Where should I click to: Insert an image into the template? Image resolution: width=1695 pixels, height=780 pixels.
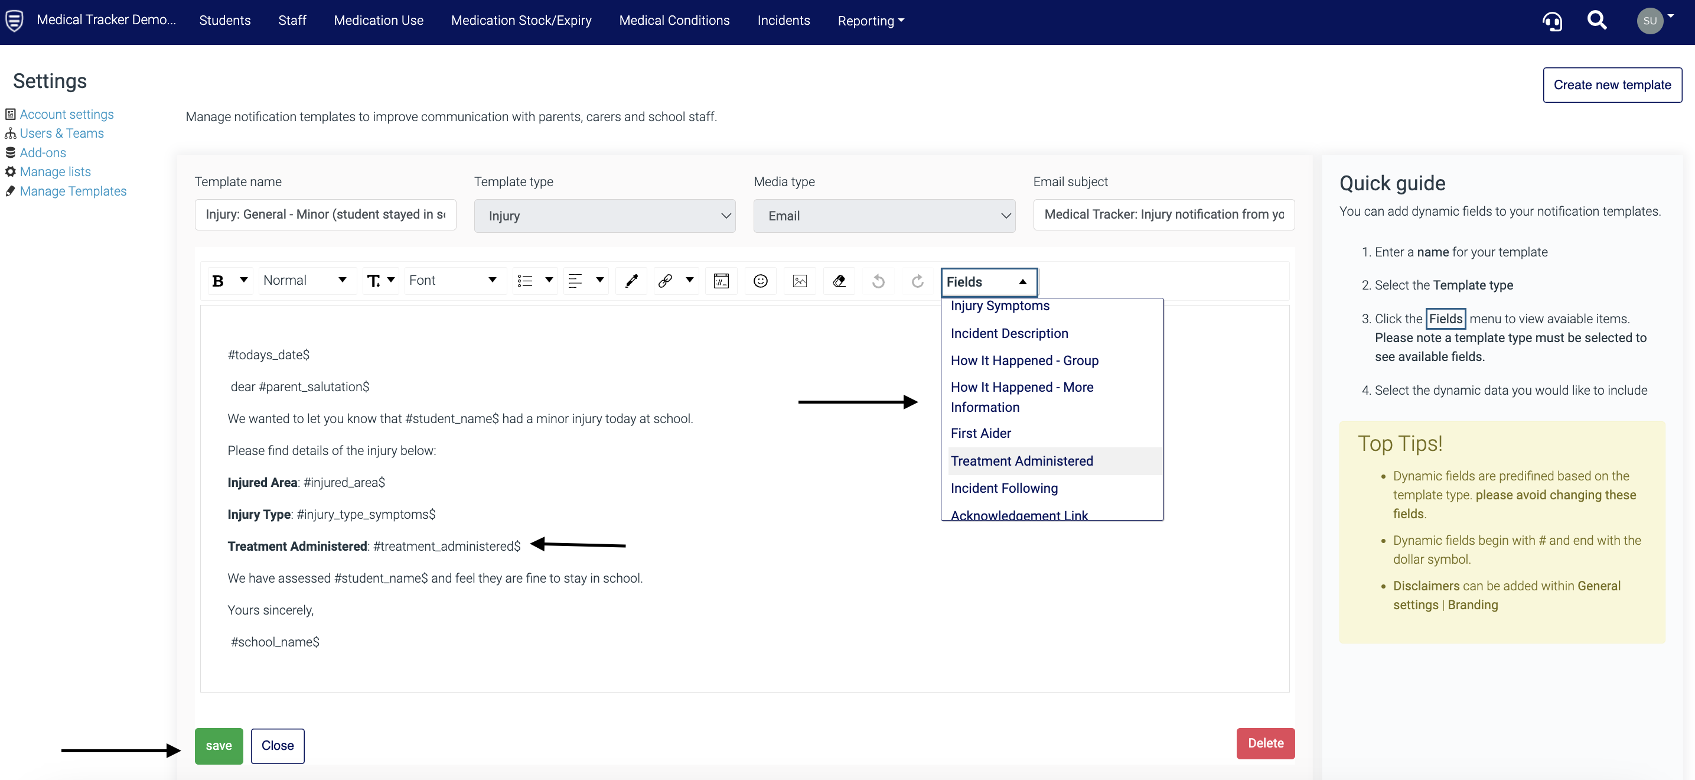pos(800,281)
